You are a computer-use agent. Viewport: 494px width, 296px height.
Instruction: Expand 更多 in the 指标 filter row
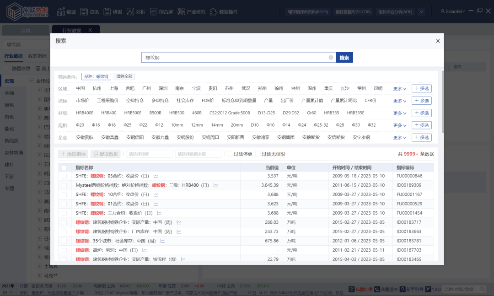(x=399, y=101)
